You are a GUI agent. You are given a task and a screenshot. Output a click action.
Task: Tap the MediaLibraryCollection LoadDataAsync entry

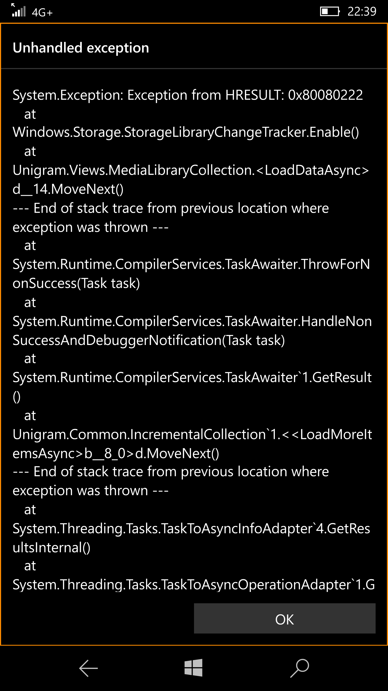(x=191, y=171)
